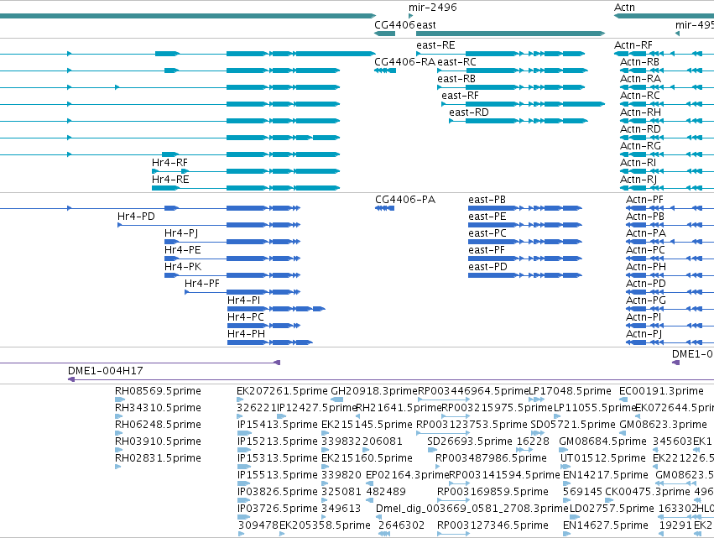Click the SD26693.5prime EST label

click(470, 441)
